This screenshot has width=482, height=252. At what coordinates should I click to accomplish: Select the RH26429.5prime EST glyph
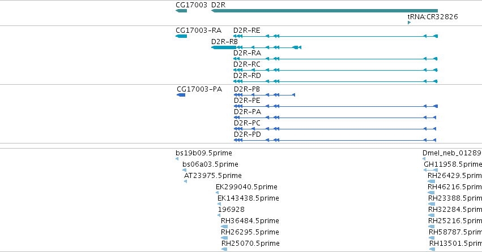click(431, 181)
